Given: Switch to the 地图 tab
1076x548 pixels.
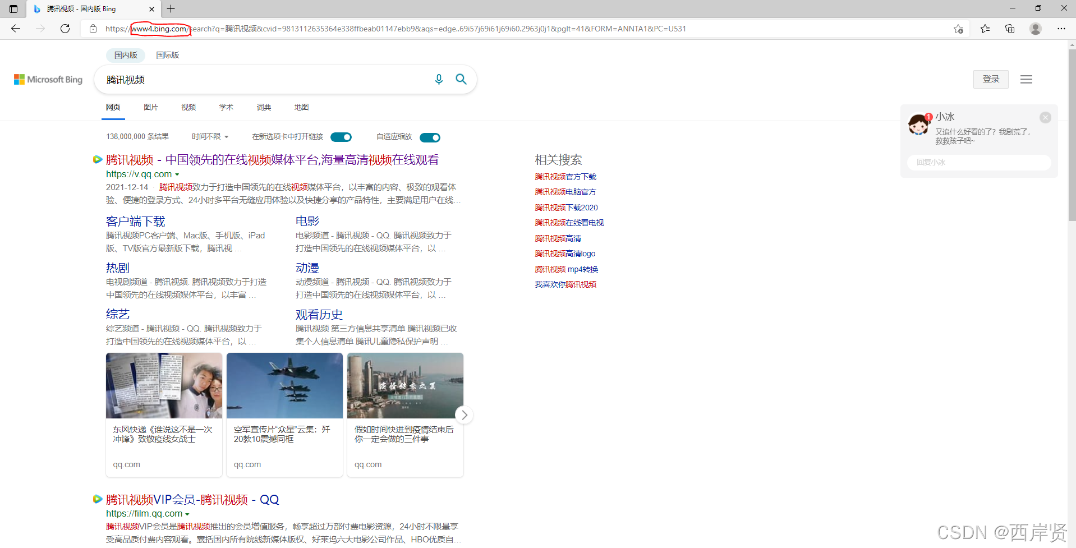Looking at the screenshot, I should click(301, 107).
